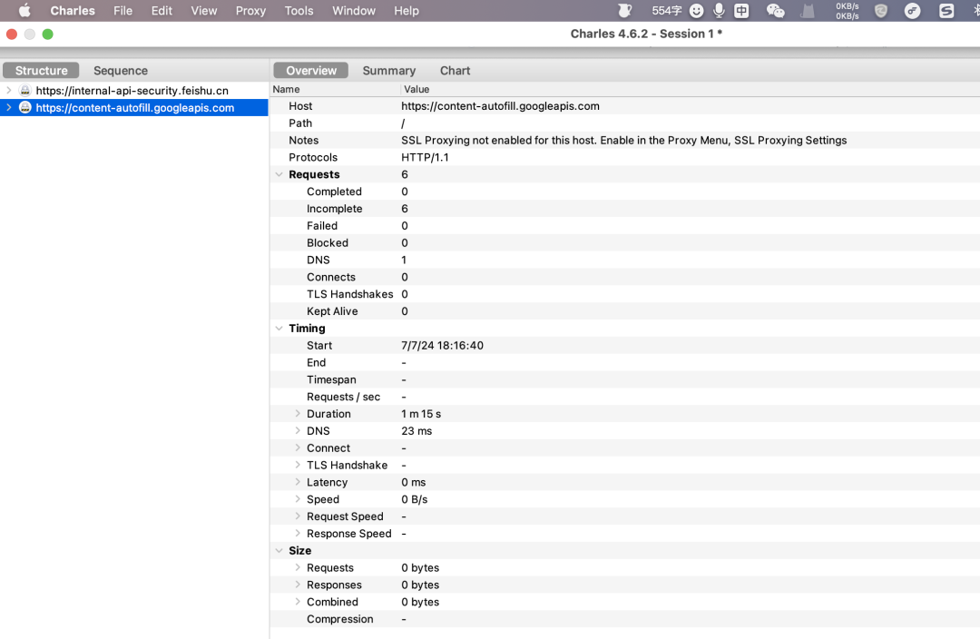Click the microphone icon in menu bar
Viewport: 980px width, 639px height.
pyautogui.click(x=719, y=11)
